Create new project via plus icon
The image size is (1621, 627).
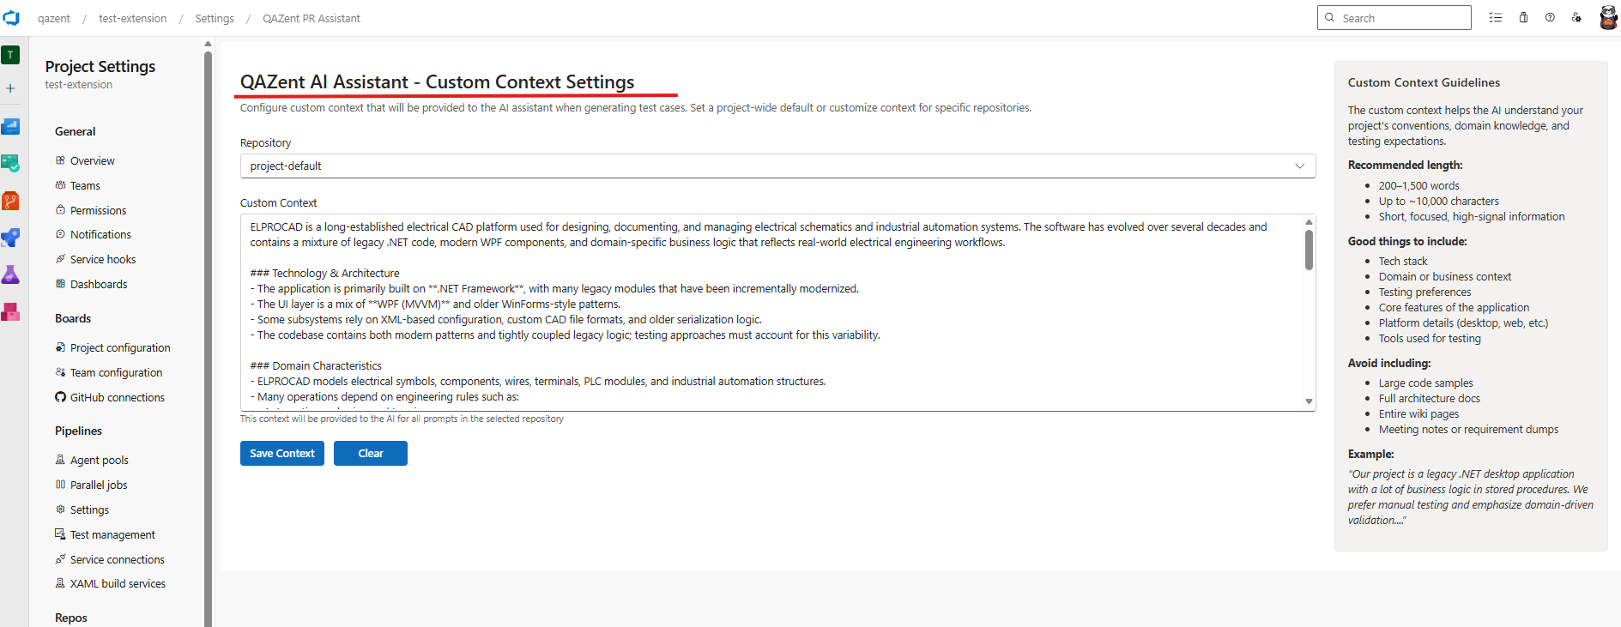point(11,88)
